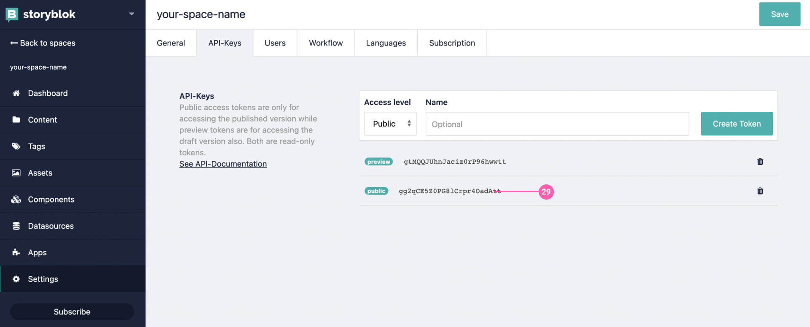Delete the preview token with trash icon
The width and height of the screenshot is (810, 327).
click(x=760, y=162)
